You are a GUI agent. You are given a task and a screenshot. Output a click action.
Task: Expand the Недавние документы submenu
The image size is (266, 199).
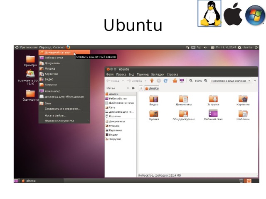tap(64, 121)
